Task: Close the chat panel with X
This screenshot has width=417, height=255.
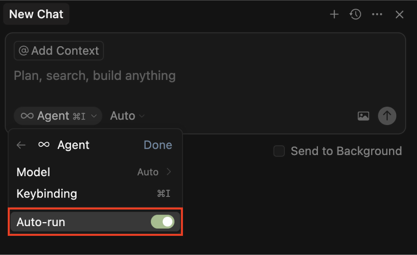Action: click(x=399, y=15)
